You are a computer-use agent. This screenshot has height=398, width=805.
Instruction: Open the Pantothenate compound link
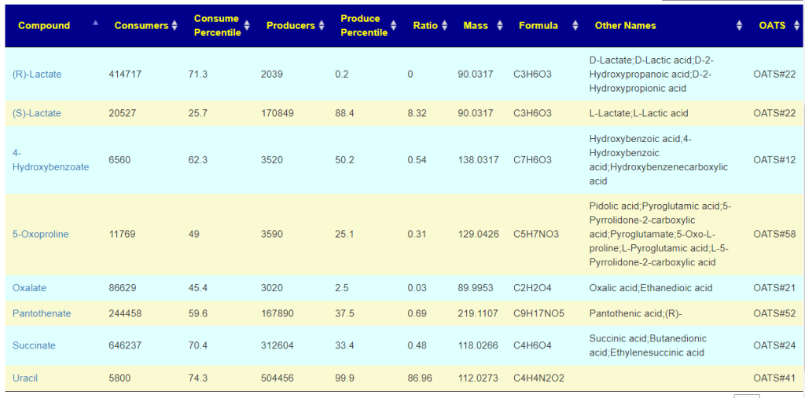coord(42,313)
